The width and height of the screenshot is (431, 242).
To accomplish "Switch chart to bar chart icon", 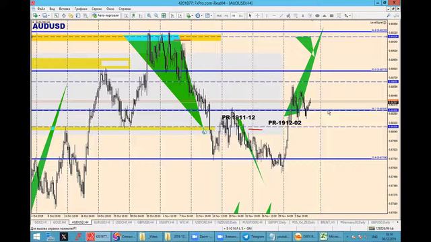I will coord(126,15).
